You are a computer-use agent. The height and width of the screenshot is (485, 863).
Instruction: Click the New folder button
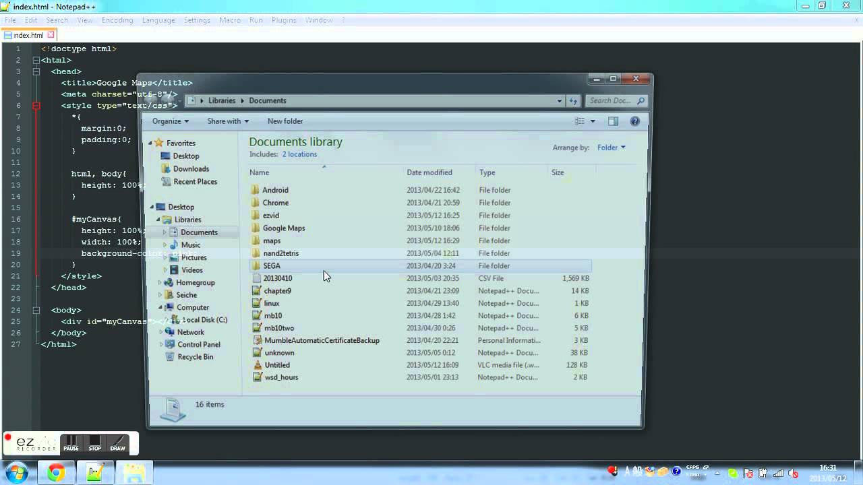point(285,121)
